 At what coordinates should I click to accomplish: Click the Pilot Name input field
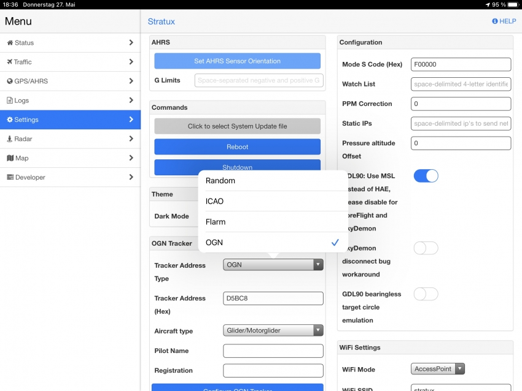[x=273, y=351]
